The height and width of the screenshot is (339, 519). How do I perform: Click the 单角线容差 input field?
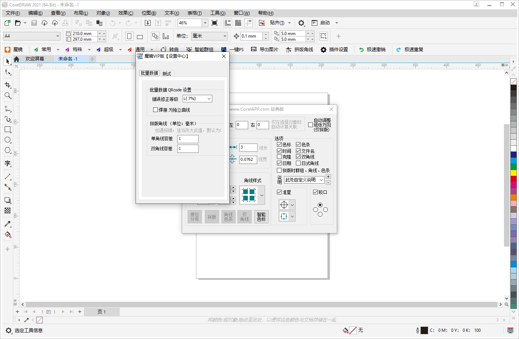[x=188, y=139]
